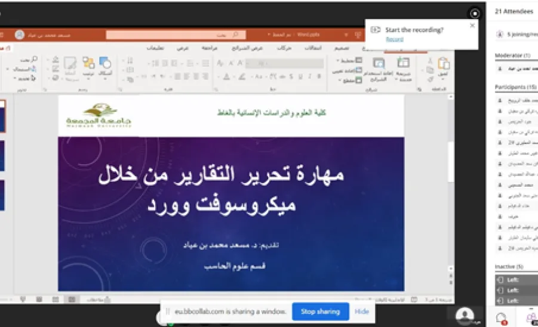Toggle bullets list in paragraph group
Screen dimensions: 538x327
[205, 63]
